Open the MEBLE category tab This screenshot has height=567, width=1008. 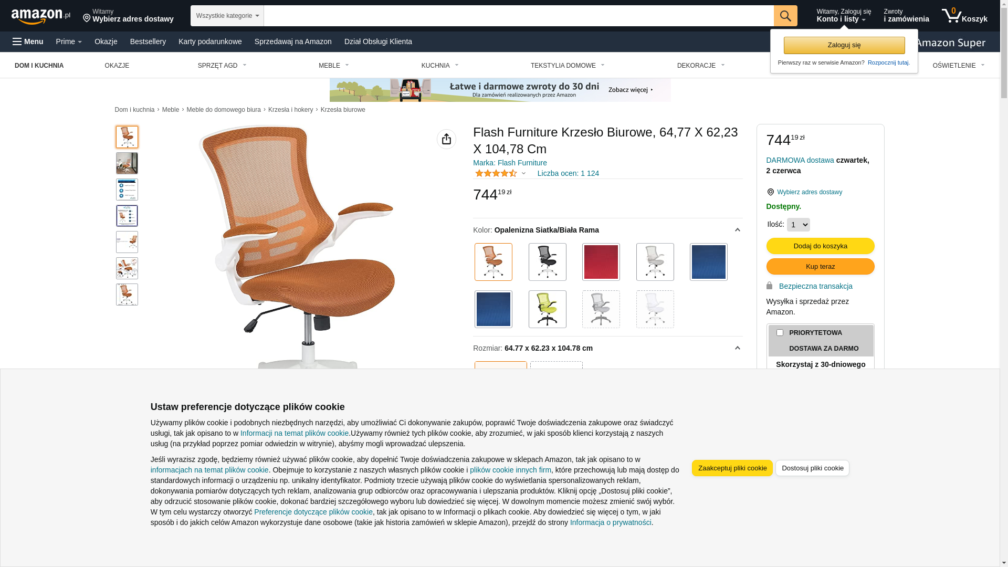(x=334, y=66)
